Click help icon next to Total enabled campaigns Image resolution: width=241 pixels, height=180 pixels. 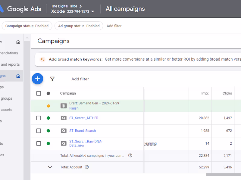[x=130, y=155]
